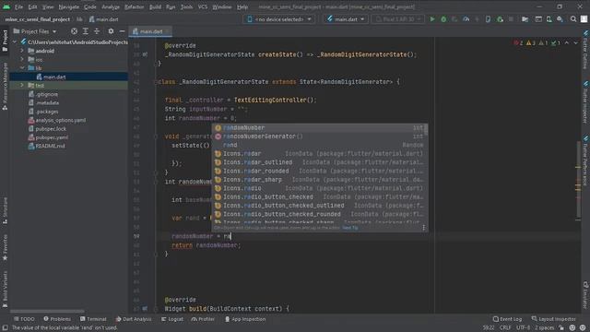Screen dimensions: 590x332
Task: Open the Build menu
Action: point(155,6)
